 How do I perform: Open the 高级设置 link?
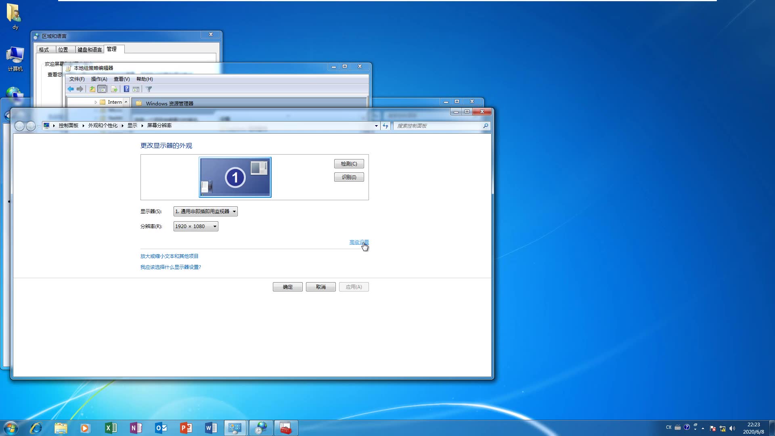359,242
